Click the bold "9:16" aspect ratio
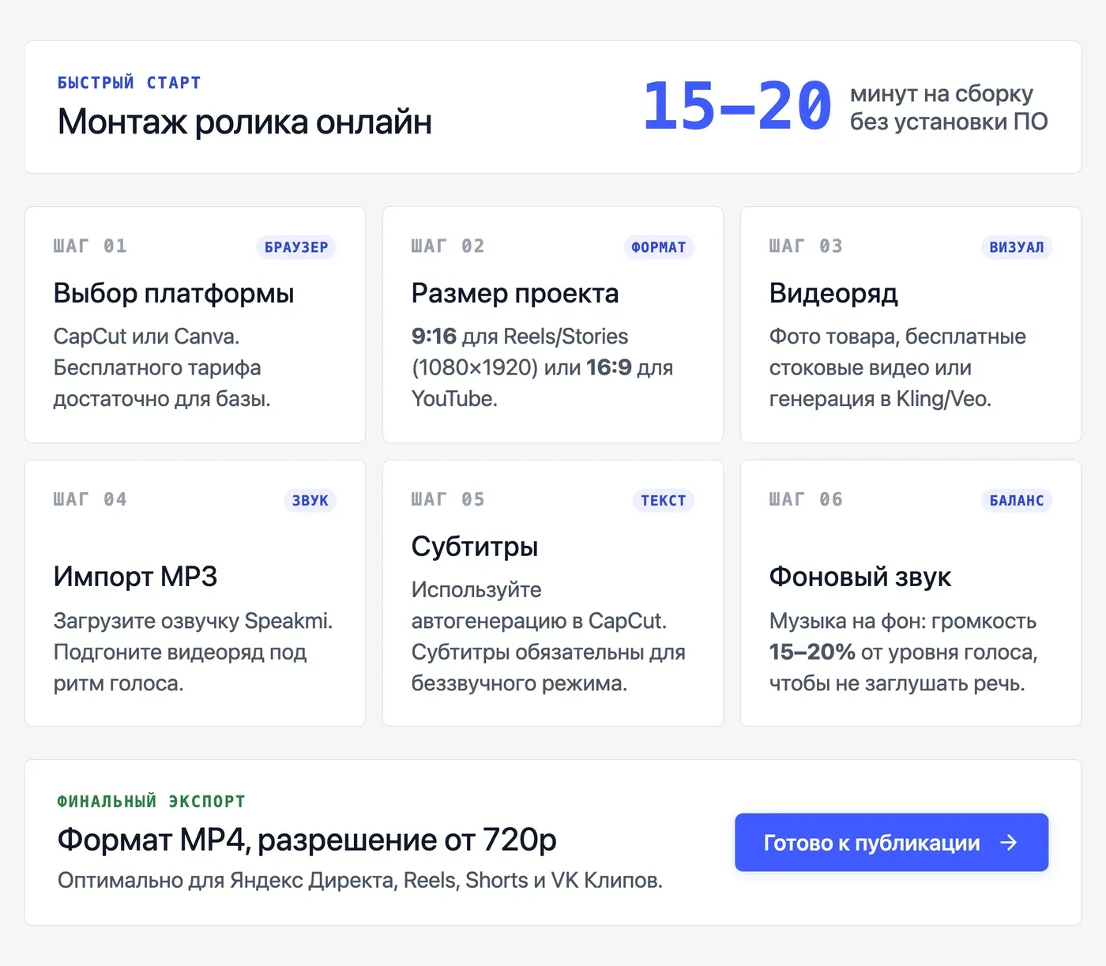1106x966 pixels. click(x=434, y=336)
